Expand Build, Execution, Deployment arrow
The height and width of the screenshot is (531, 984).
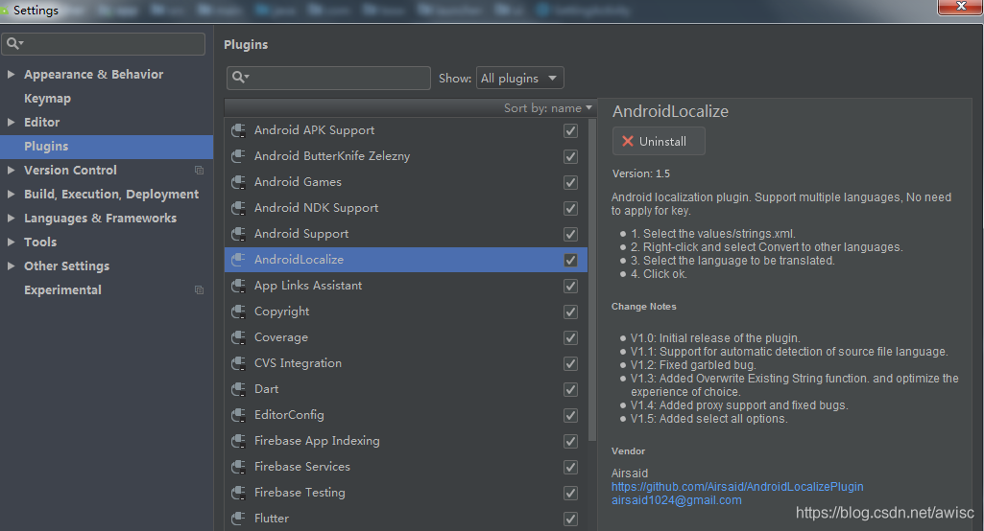tap(11, 195)
